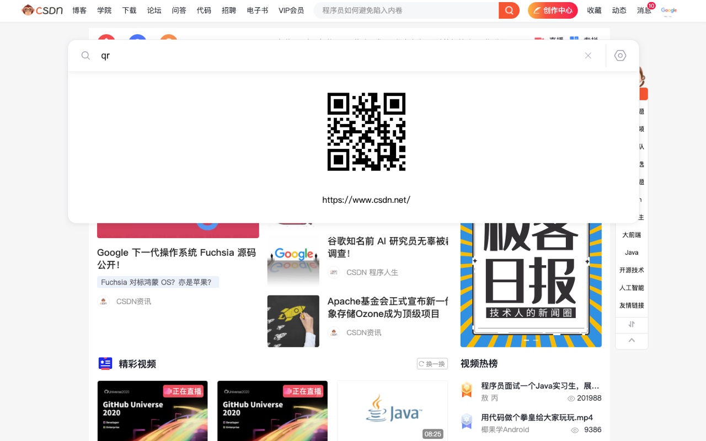Click the sidebar back-to-top chevron
The height and width of the screenshot is (441, 706).
coord(632,340)
